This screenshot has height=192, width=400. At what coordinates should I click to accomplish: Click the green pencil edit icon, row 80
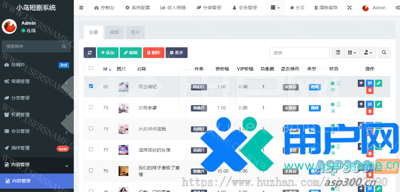click(x=379, y=83)
